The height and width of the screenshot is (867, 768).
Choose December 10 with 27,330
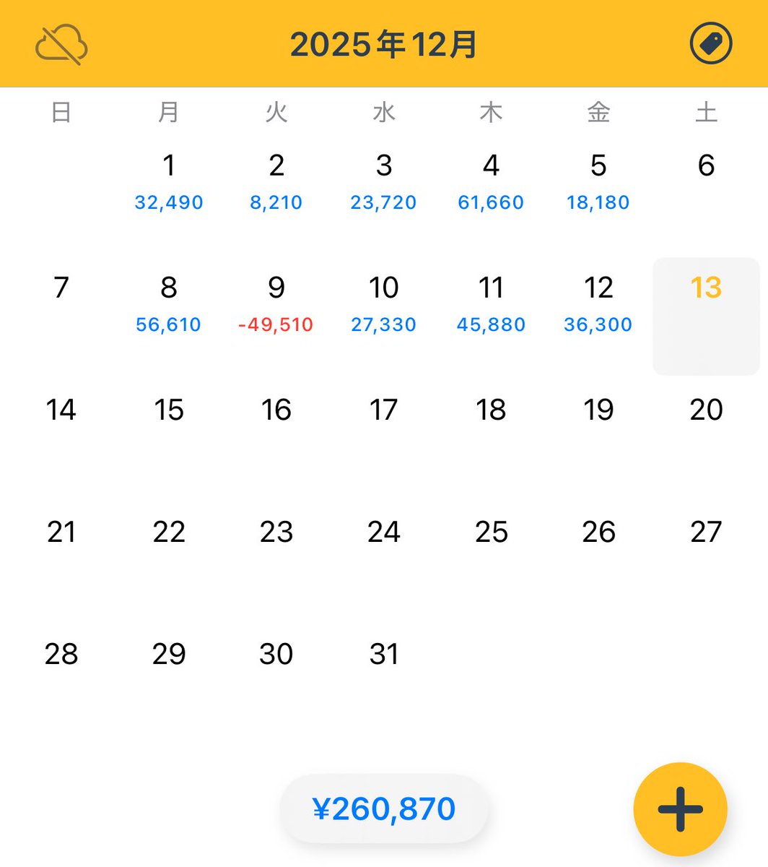(x=384, y=303)
